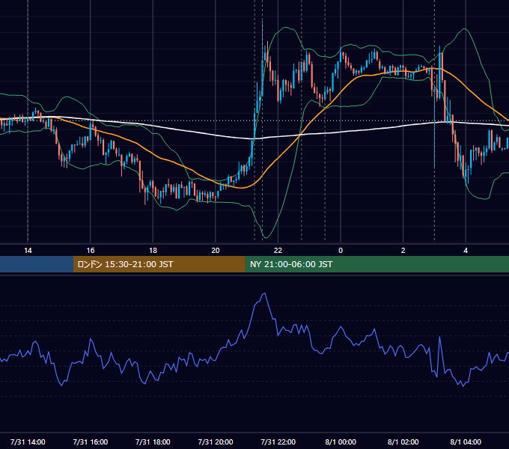Select the NY 21:00-06:00 JST session bar
The width and height of the screenshot is (509, 449).
(x=377, y=264)
